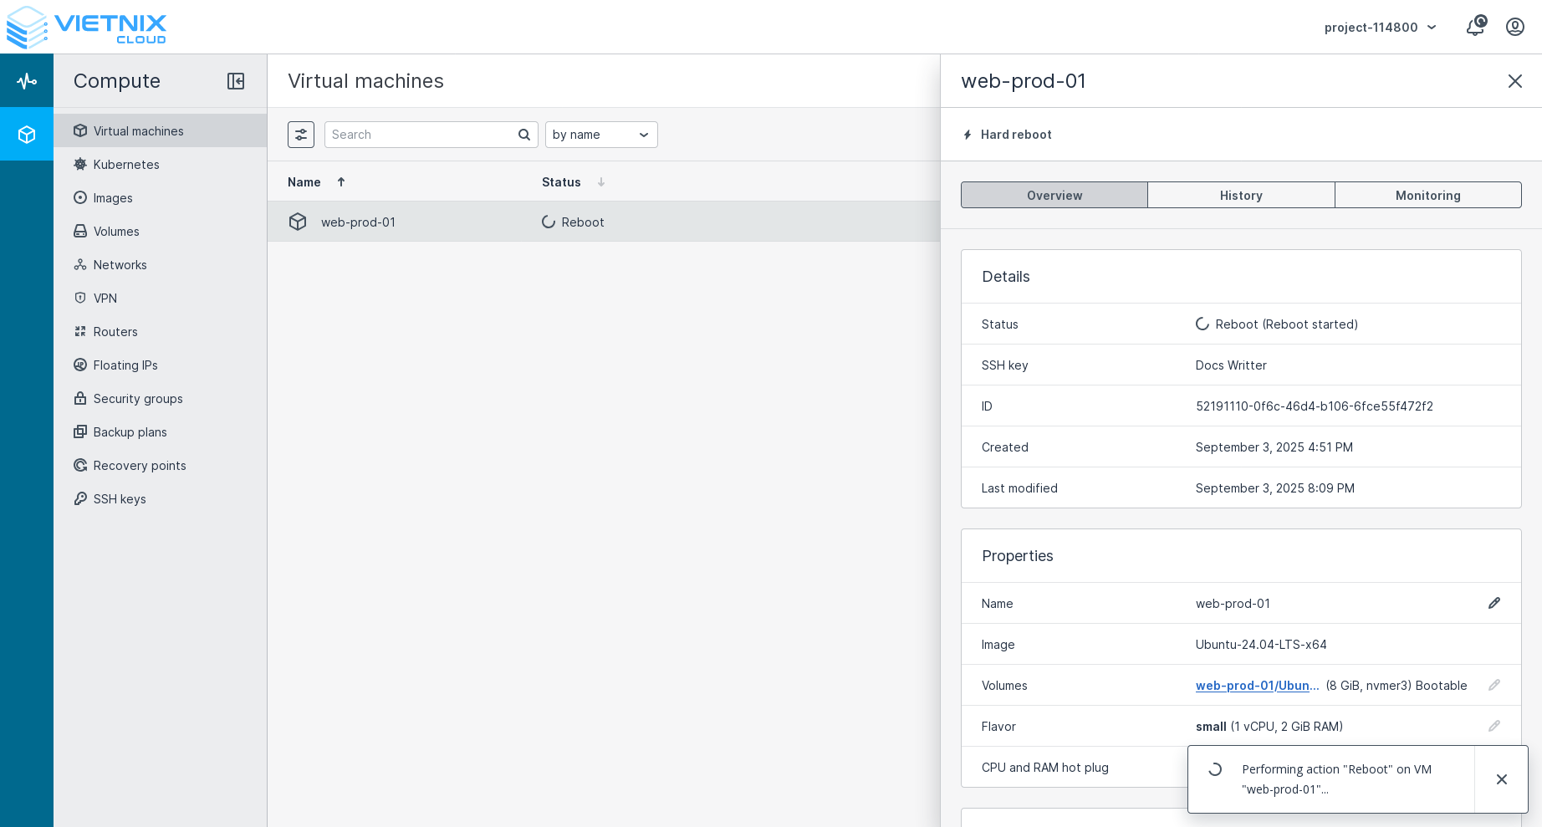
Task: Type in the Search field
Action: tap(421, 135)
